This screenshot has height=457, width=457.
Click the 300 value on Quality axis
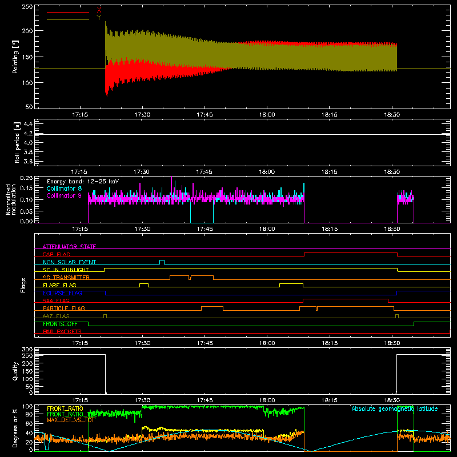[x=27, y=350]
